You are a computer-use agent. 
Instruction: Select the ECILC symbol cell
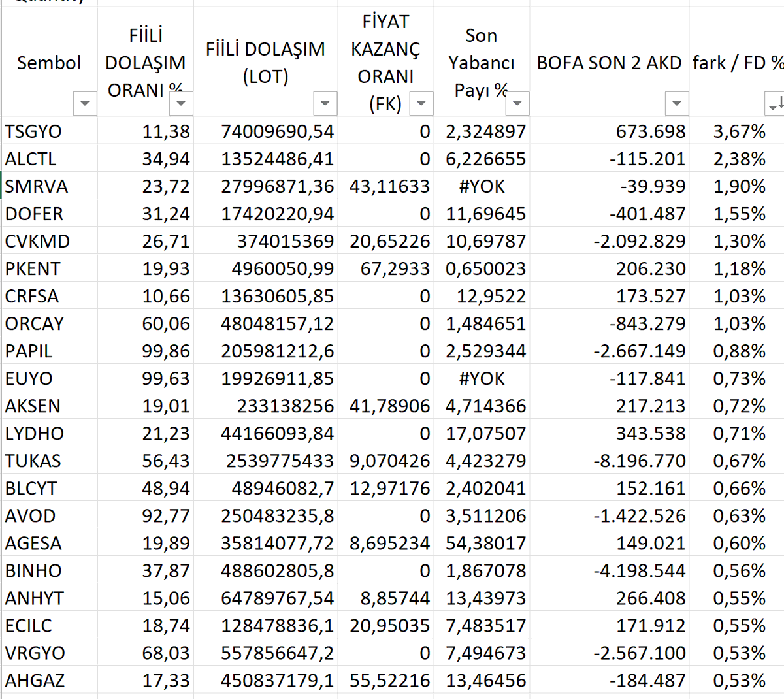pyautogui.click(x=50, y=625)
